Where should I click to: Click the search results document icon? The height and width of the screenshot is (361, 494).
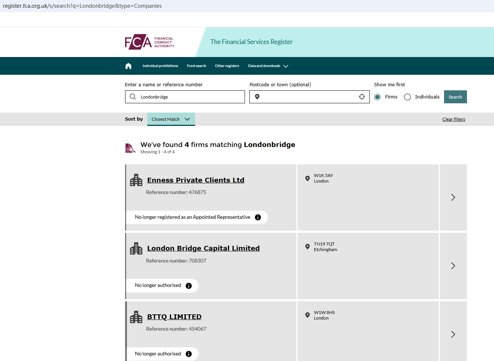130,148
